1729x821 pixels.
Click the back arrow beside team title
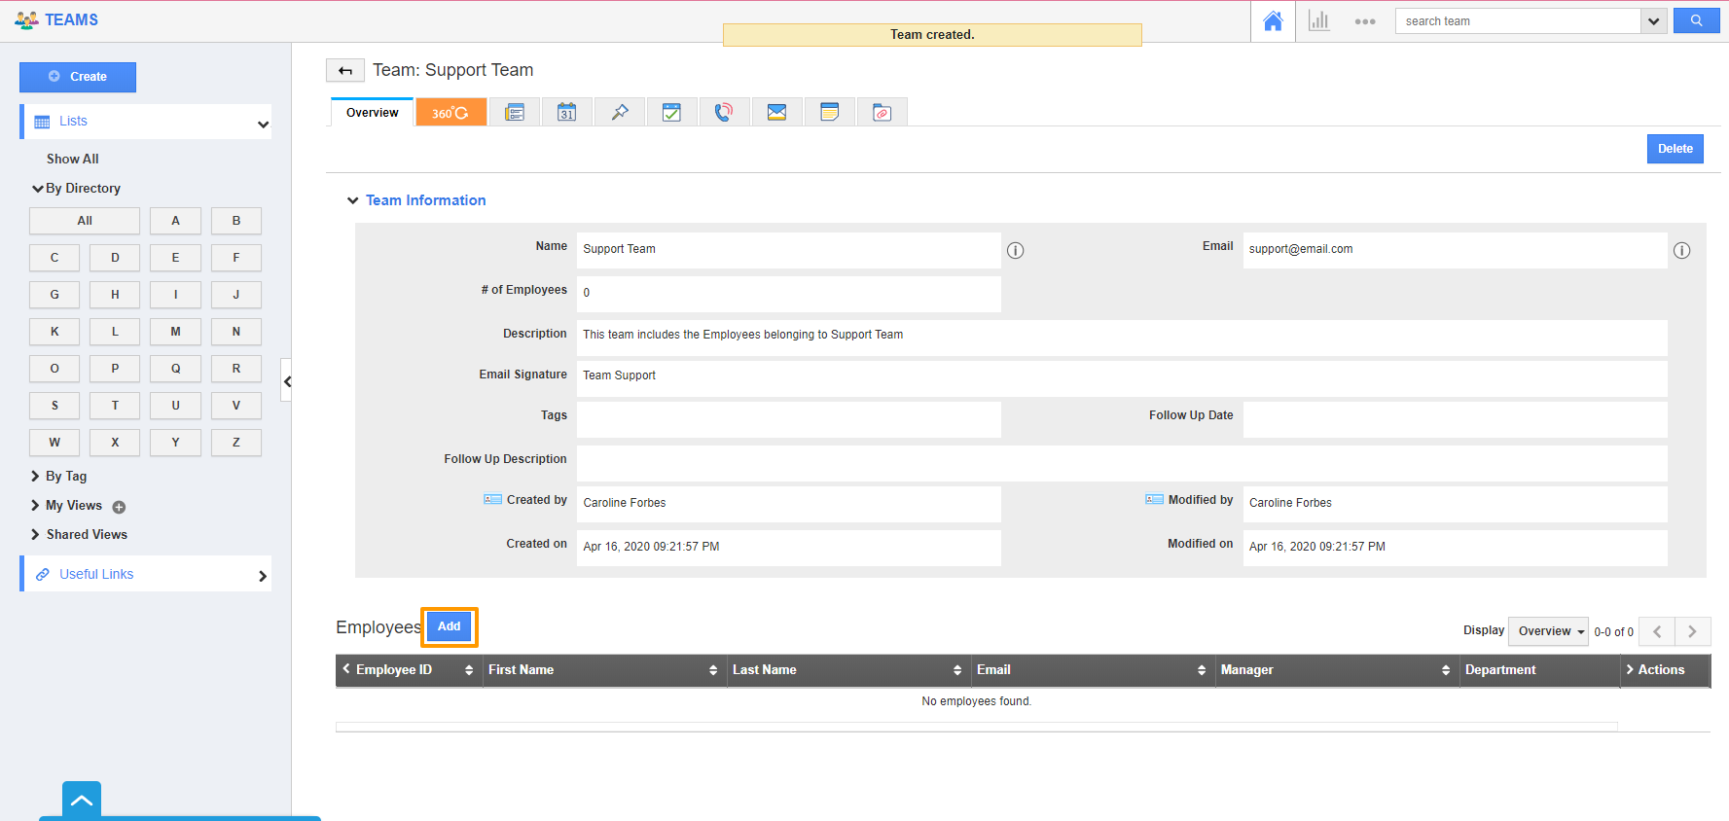345,71
